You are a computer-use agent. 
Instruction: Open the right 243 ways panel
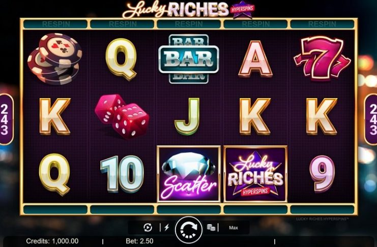[x=371, y=119]
